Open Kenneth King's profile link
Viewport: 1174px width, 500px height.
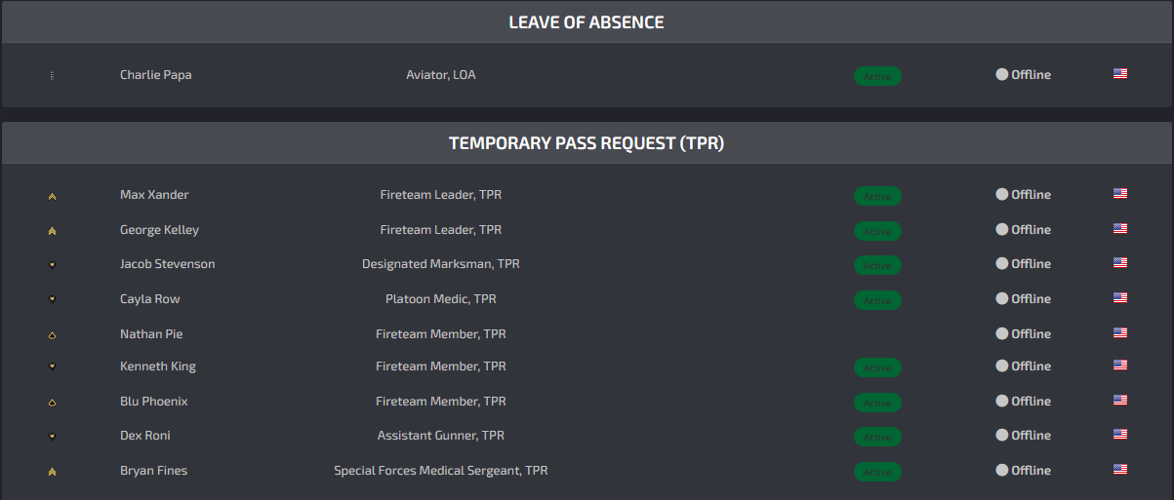coord(158,366)
